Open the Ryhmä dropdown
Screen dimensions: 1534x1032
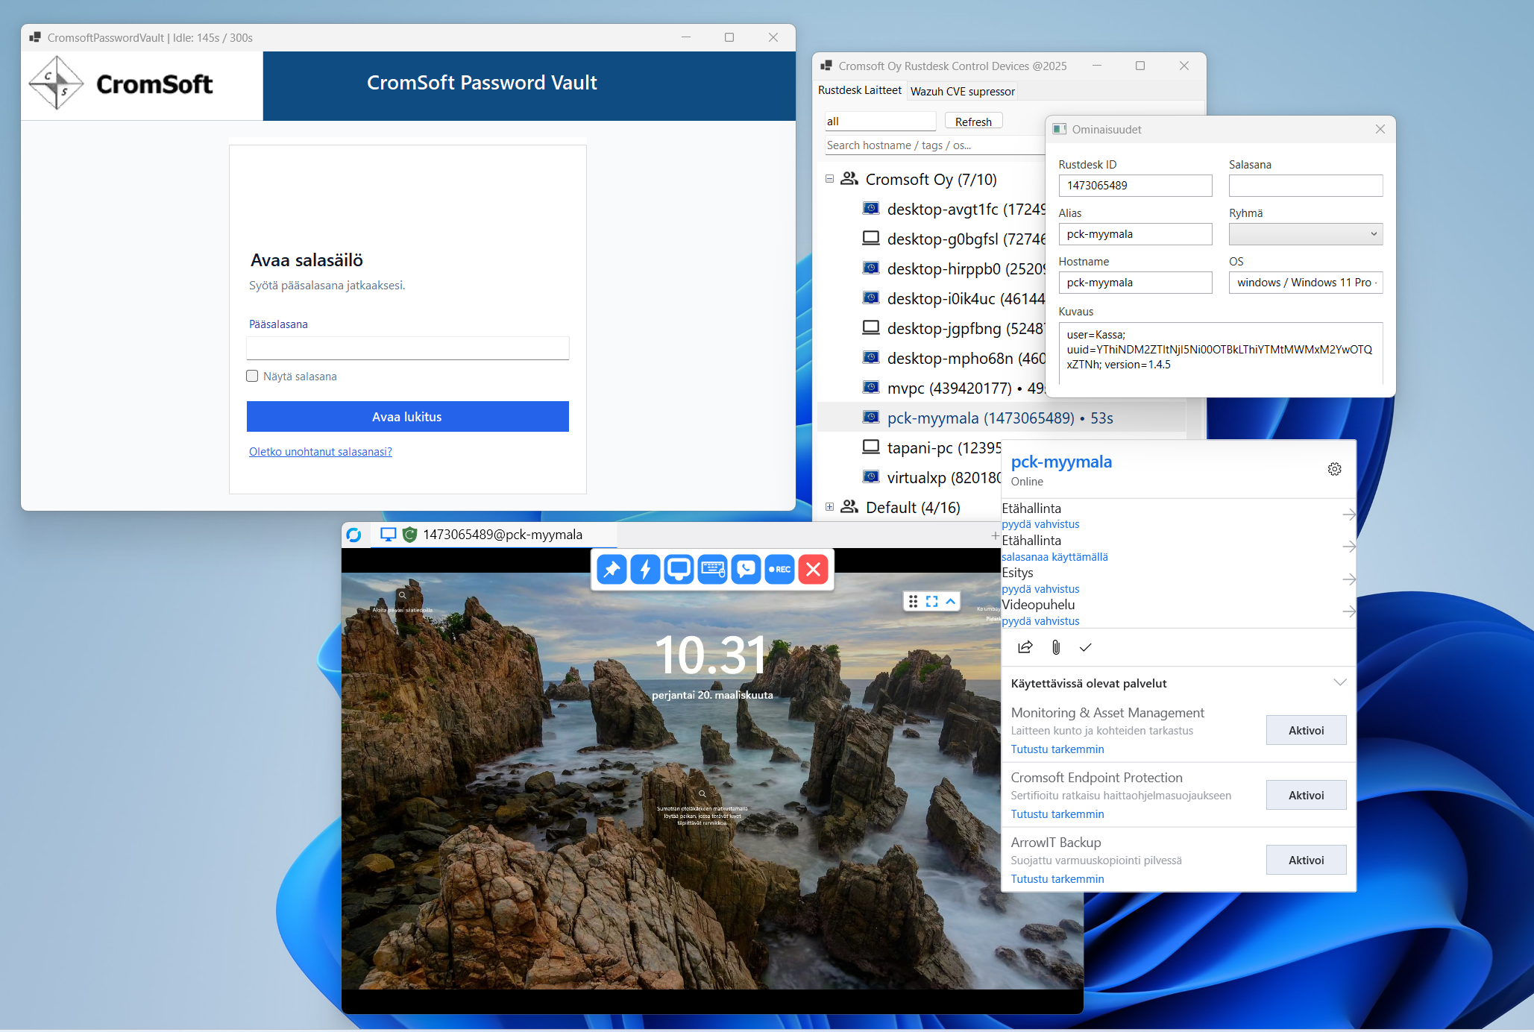1305,234
